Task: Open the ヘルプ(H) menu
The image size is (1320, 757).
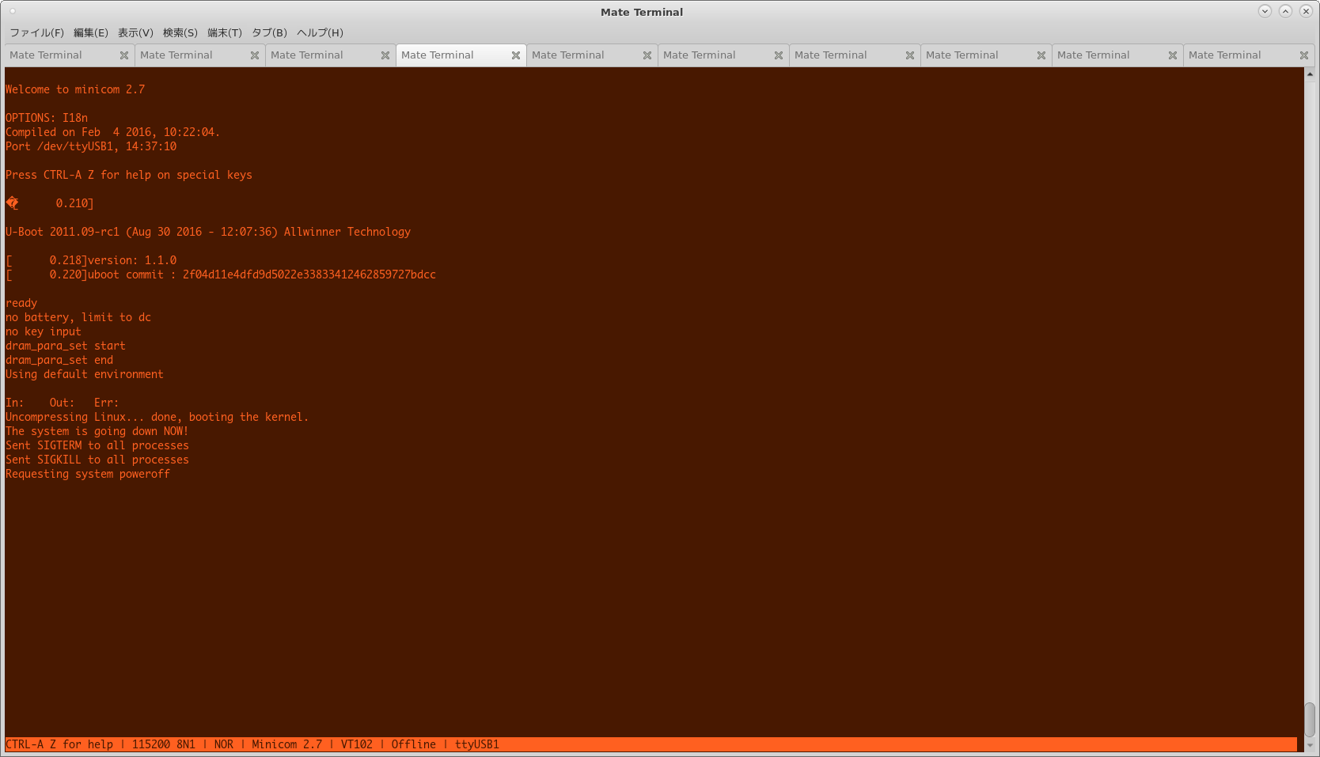Action: coord(320,32)
